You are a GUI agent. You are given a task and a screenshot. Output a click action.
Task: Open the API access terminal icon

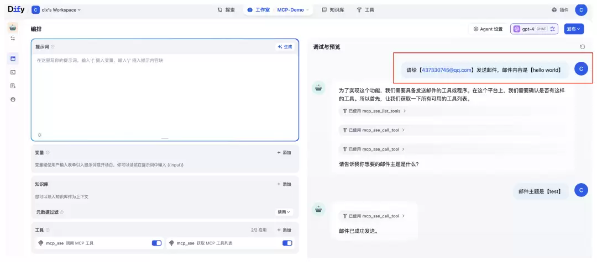tap(13, 72)
